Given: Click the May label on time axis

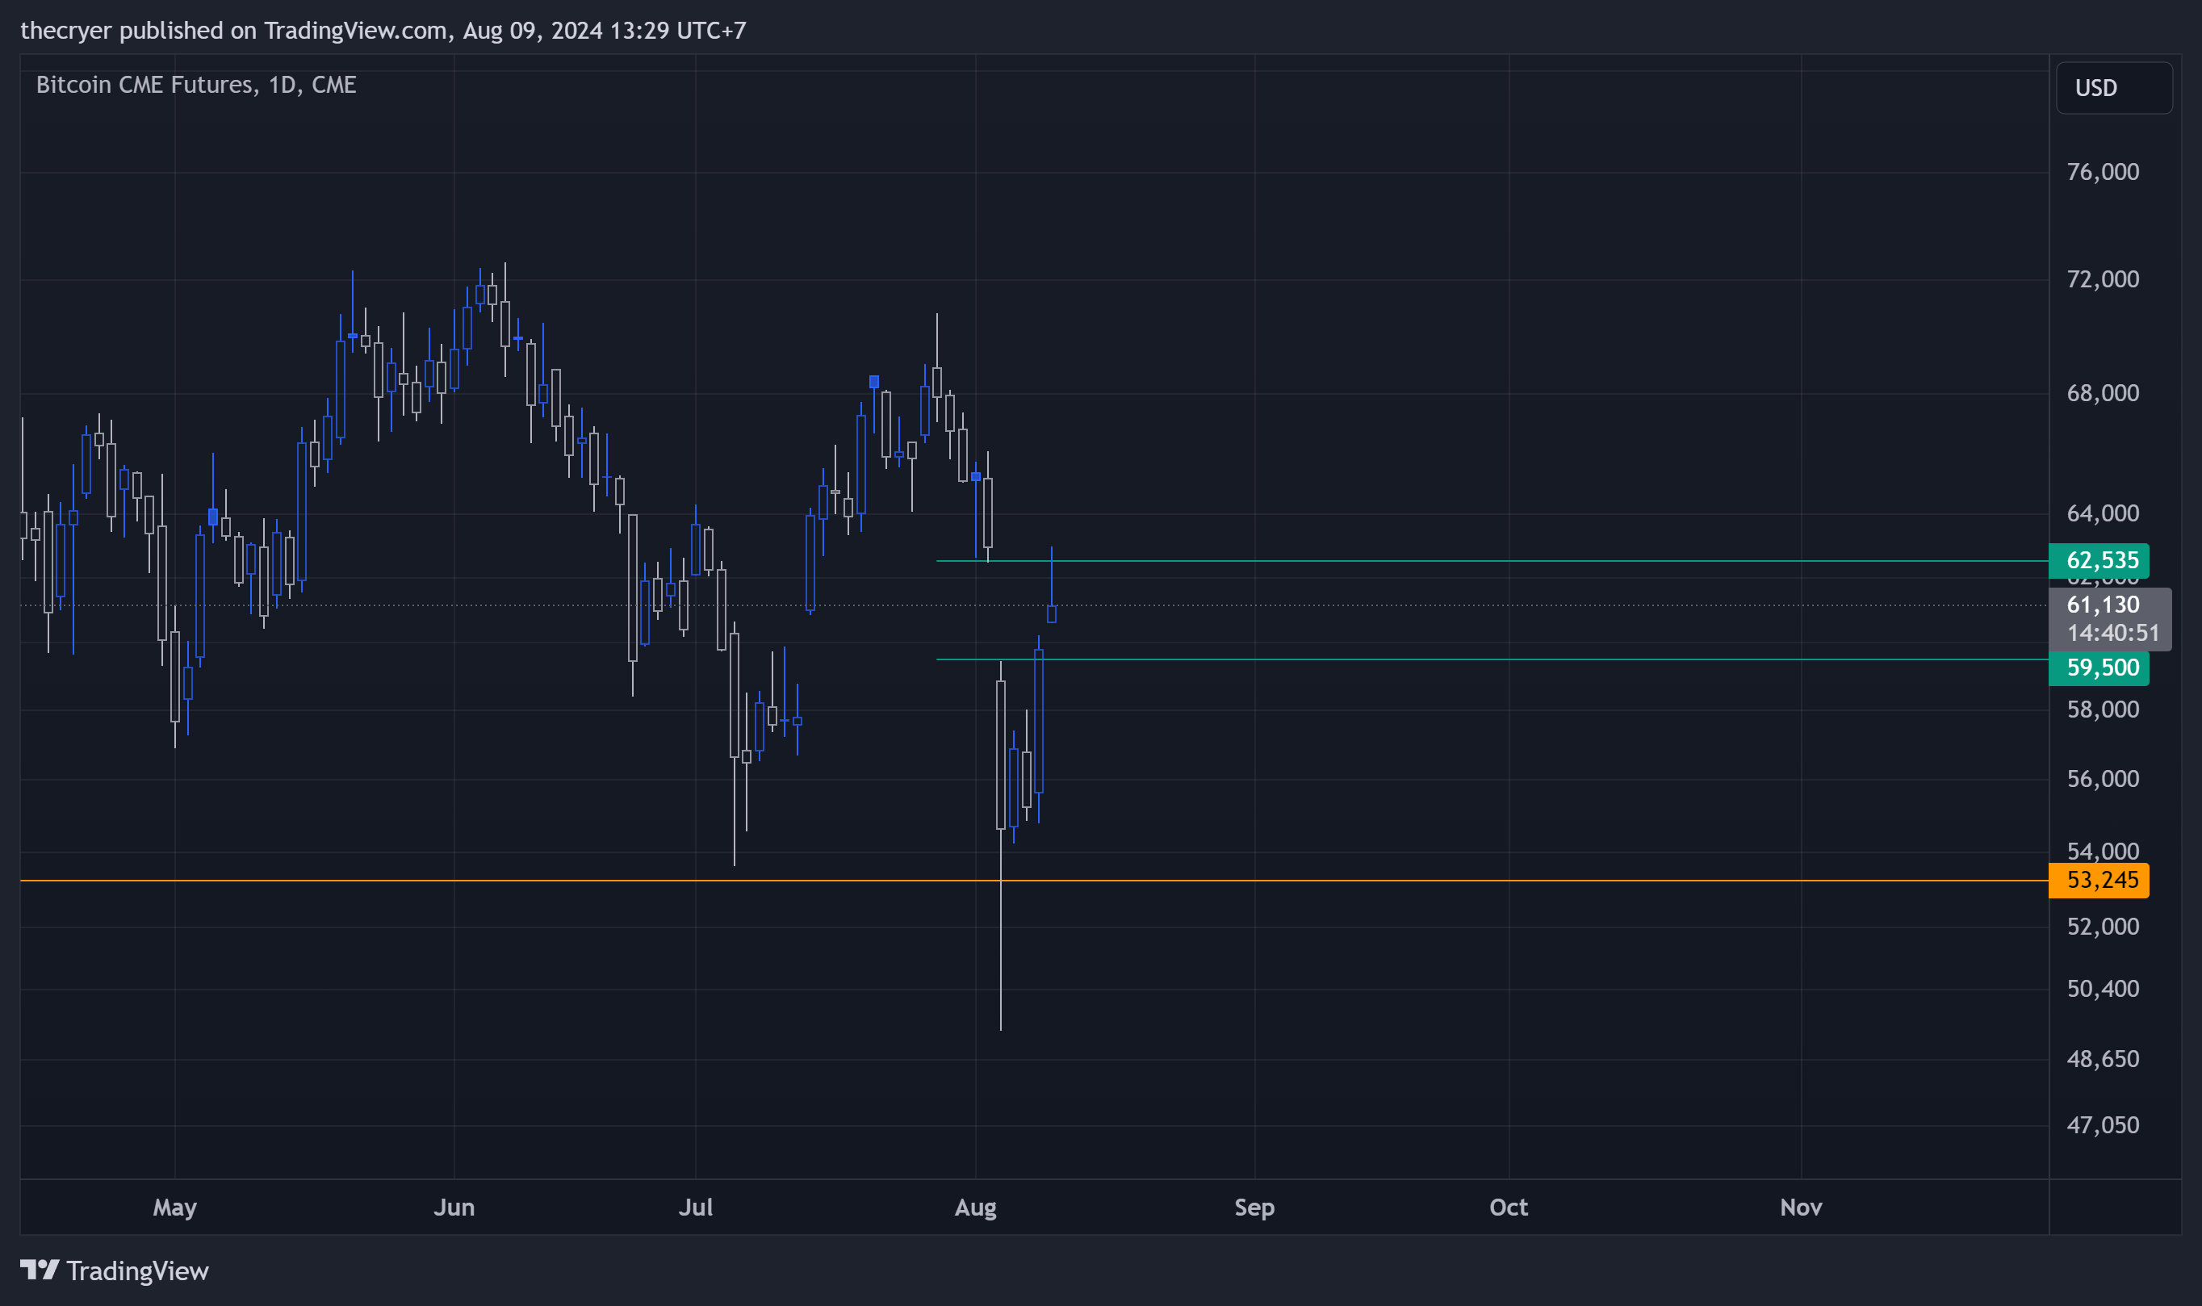Looking at the screenshot, I should tap(175, 1208).
